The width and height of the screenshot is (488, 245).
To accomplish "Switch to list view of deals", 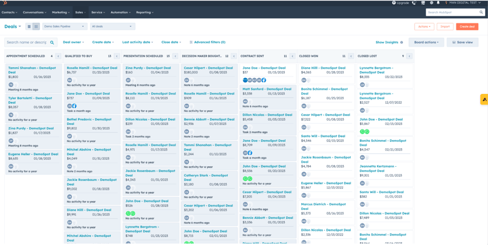I will (x=29, y=26).
